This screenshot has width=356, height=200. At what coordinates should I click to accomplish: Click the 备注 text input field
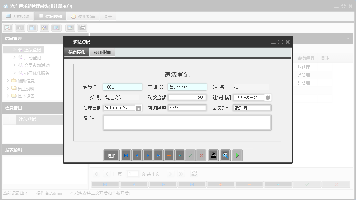point(187,123)
